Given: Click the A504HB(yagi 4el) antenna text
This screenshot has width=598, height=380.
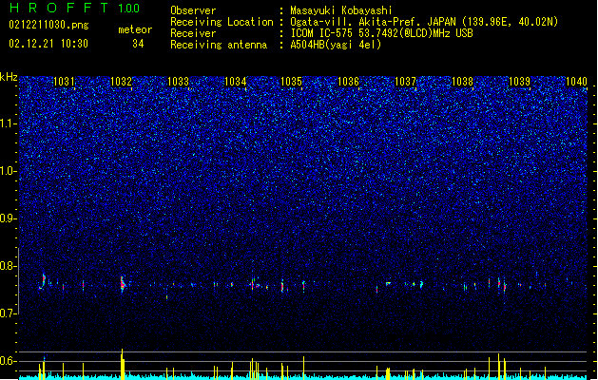Looking at the screenshot, I should (336, 45).
